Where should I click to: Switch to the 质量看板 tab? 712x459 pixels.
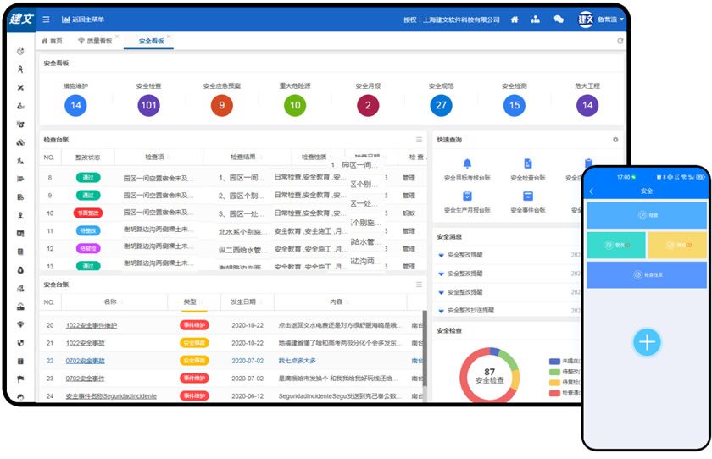pyautogui.click(x=95, y=41)
